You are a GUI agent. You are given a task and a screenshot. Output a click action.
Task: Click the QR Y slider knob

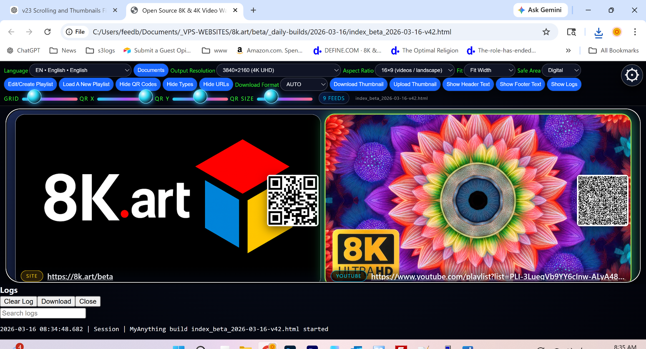(200, 97)
